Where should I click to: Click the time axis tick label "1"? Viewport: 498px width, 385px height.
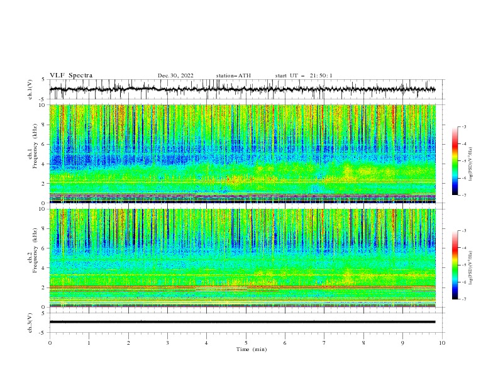pyautogui.click(x=89, y=343)
